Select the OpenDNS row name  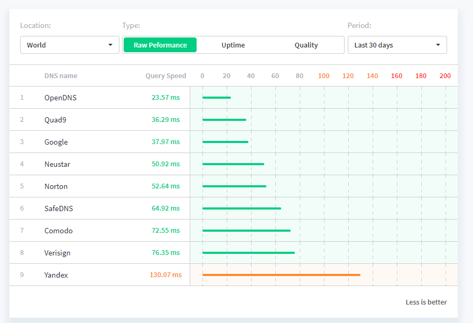click(x=61, y=98)
